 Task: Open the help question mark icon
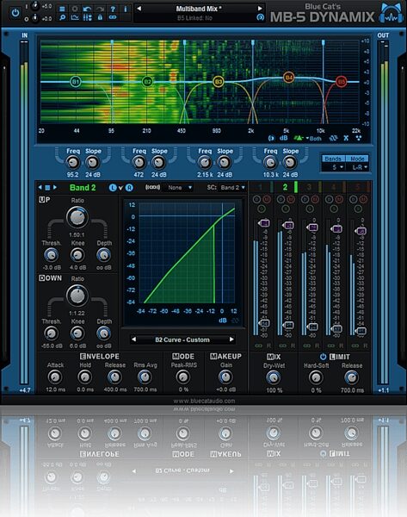click(113, 9)
